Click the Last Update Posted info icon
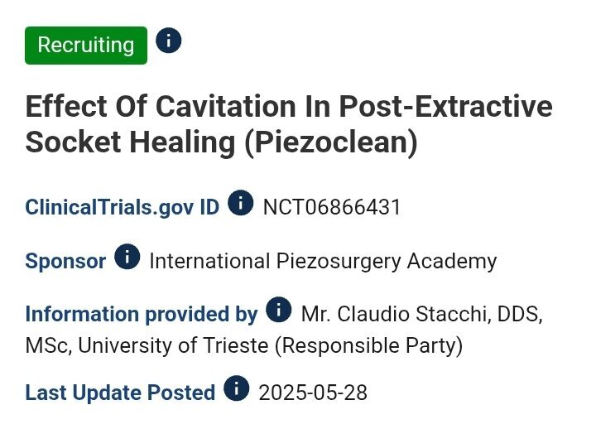This screenshot has width=596, height=429. coord(237,388)
